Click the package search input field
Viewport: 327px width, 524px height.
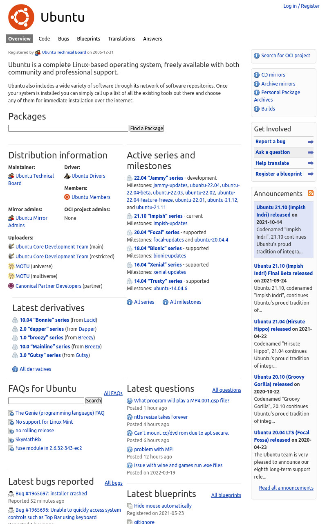click(x=68, y=128)
